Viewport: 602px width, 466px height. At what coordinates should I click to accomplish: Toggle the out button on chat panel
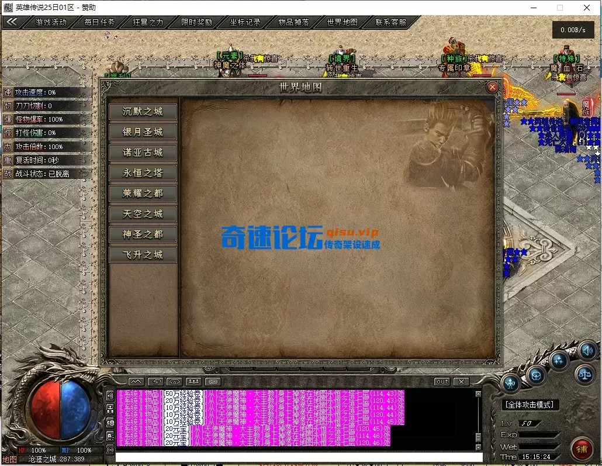click(442, 381)
